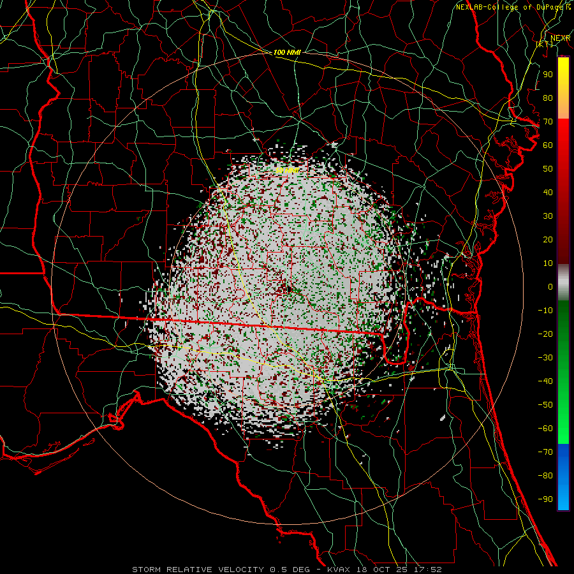Click the -10 value on the velocity scale
This screenshot has width=574, height=574.
[x=545, y=311]
